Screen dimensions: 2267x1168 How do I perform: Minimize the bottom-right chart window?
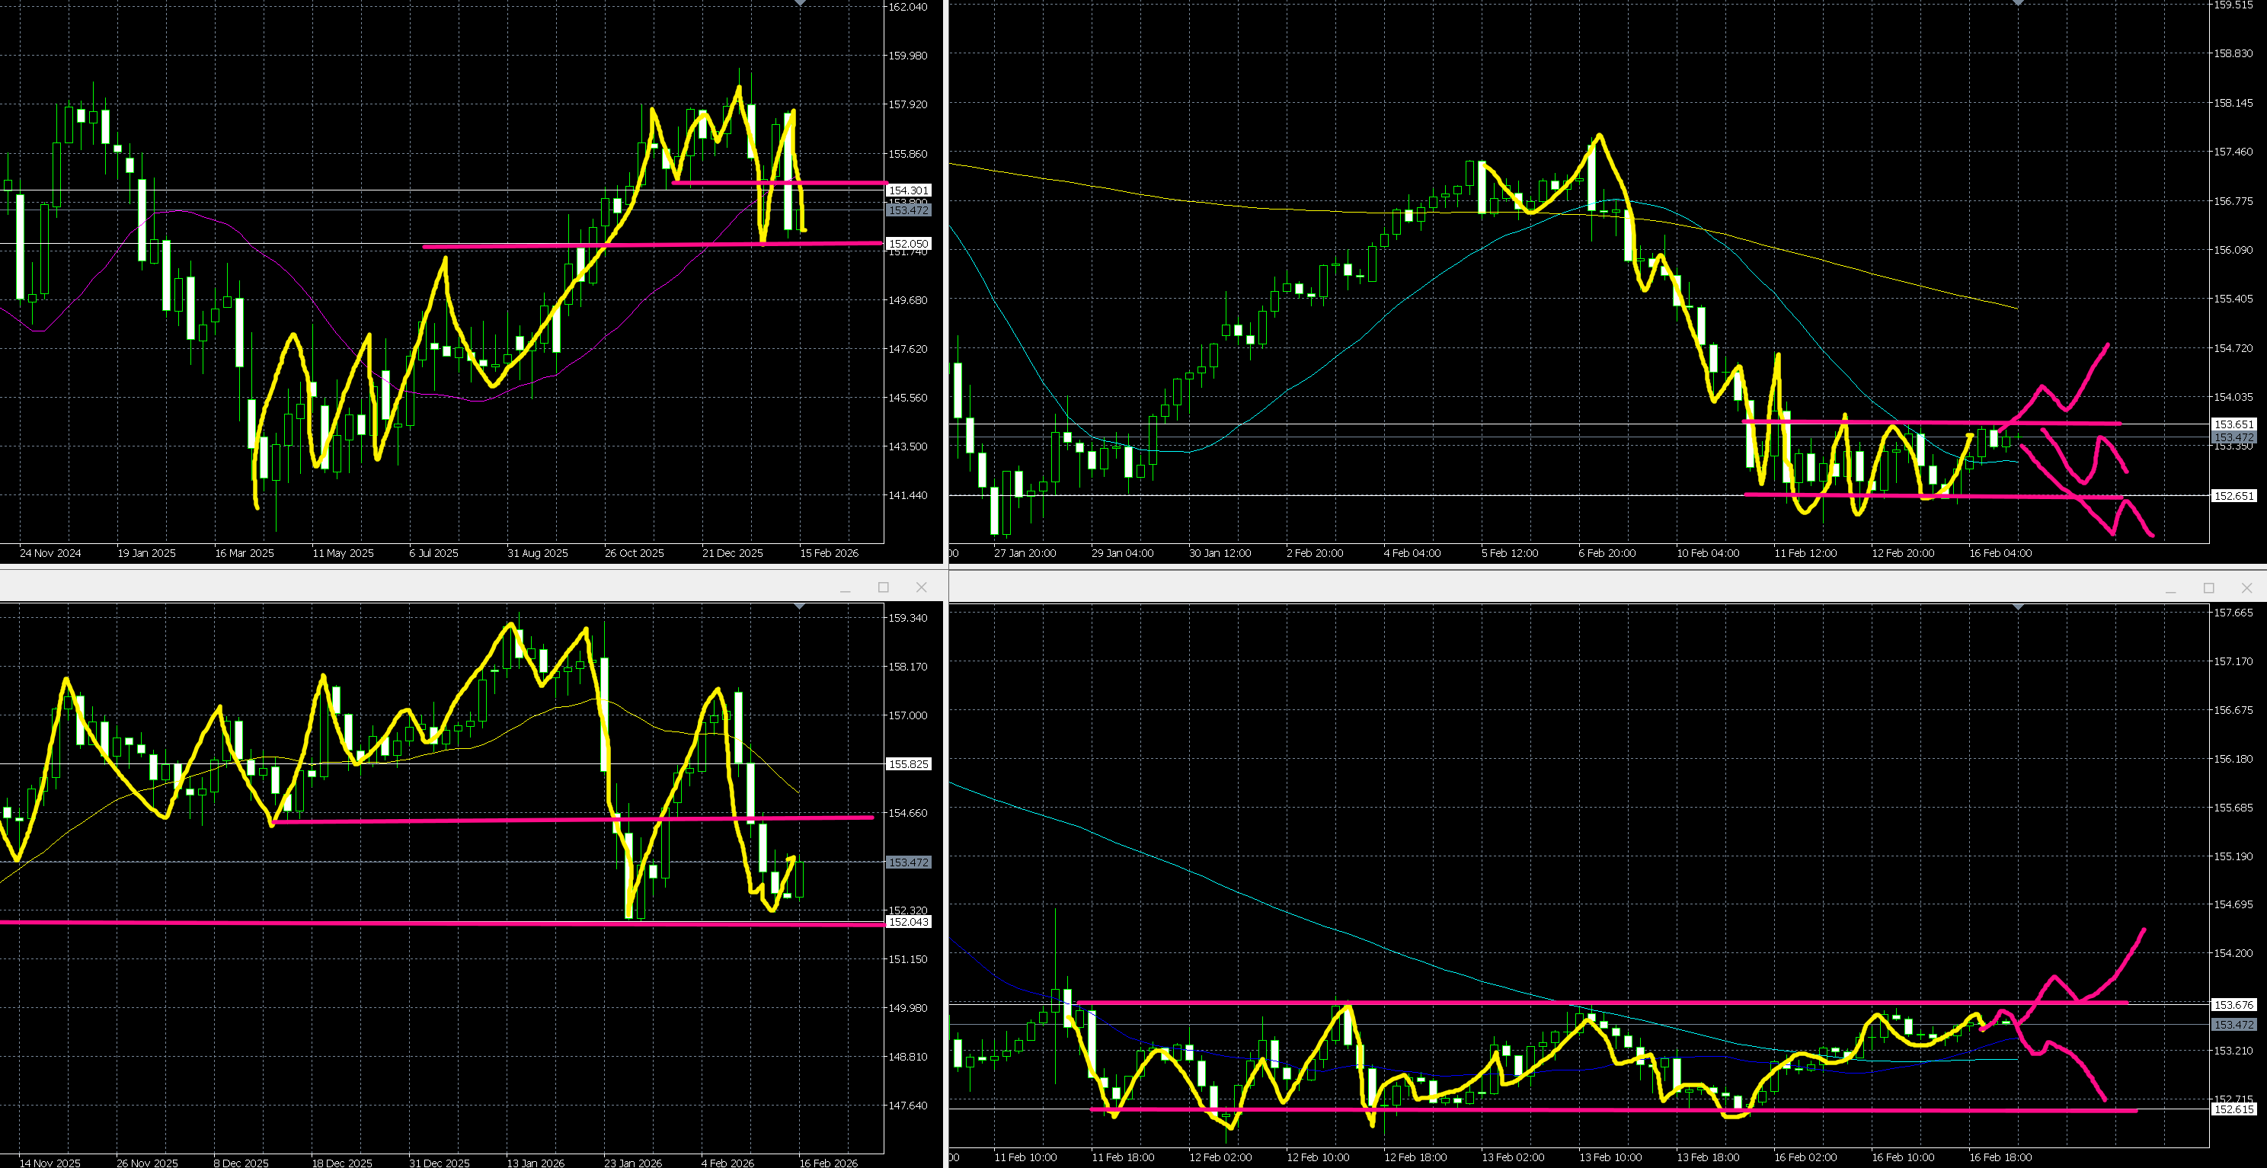[x=2170, y=587]
